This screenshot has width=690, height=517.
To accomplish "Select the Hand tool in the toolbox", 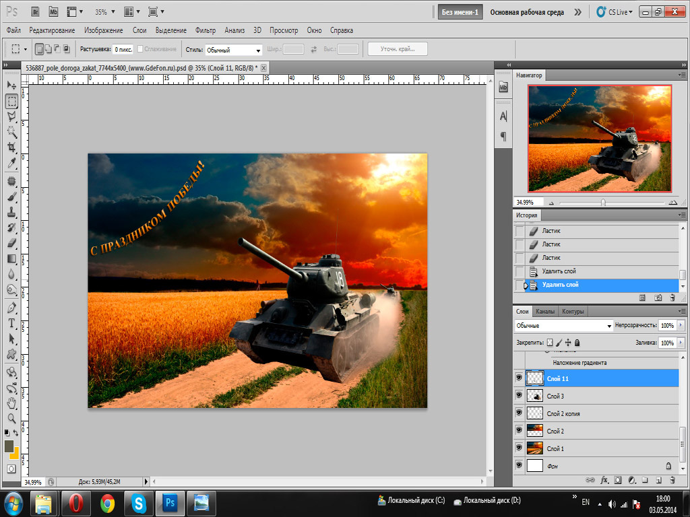I will pyautogui.click(x=11, y=403).
